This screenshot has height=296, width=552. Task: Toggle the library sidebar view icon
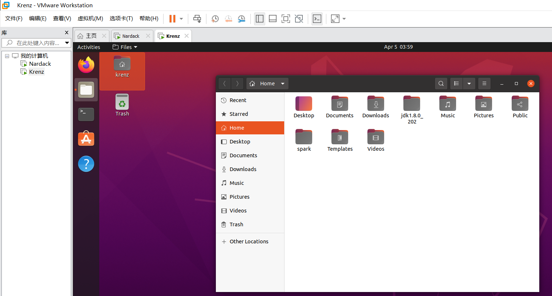tap(259, 19)
